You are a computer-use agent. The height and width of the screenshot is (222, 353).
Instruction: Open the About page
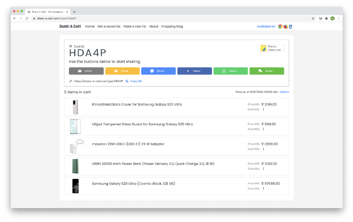154,27
